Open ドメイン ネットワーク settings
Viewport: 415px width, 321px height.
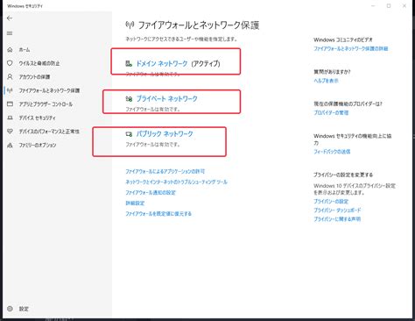[162, 63]
